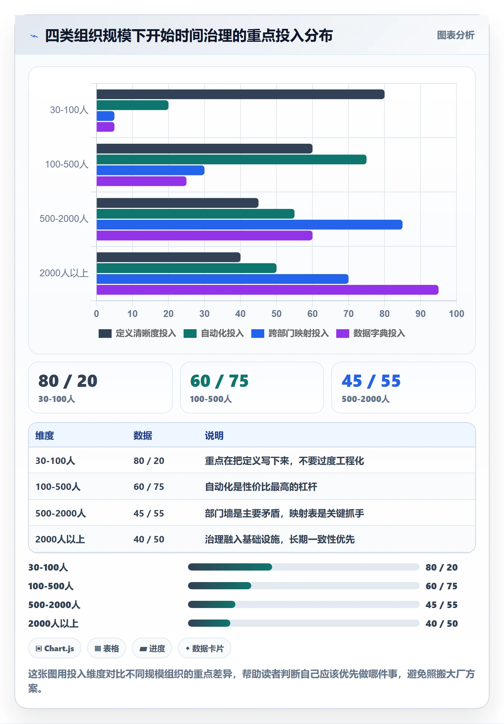Click the 500-2000人 y-axis label
504x724 pixels.
(64, 219)
